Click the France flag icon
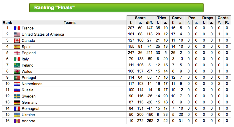Image resolution: width=234 pixels, height=127 pixels. pyautogui.click(x=17, y=28)
